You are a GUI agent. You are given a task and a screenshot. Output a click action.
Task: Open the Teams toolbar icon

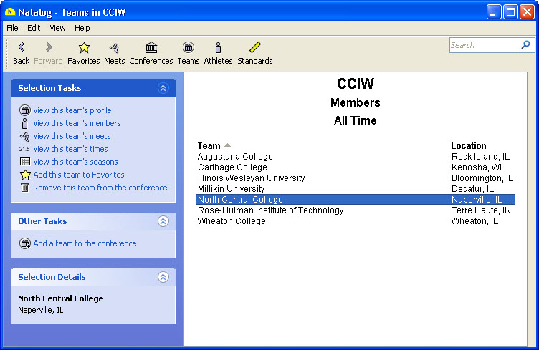(189, 48)
